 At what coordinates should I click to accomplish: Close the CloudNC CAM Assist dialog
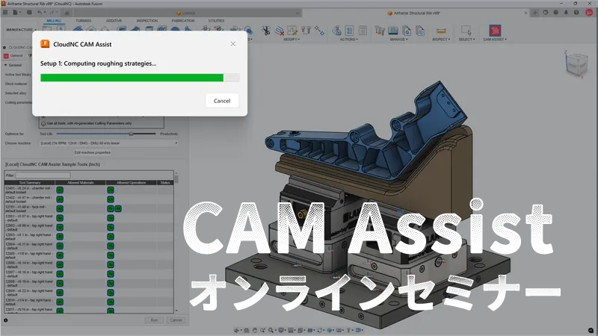point(233,44)
